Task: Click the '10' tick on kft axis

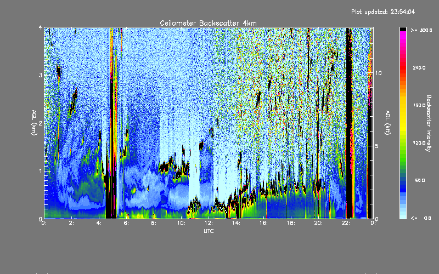Action: pos(378,73)
